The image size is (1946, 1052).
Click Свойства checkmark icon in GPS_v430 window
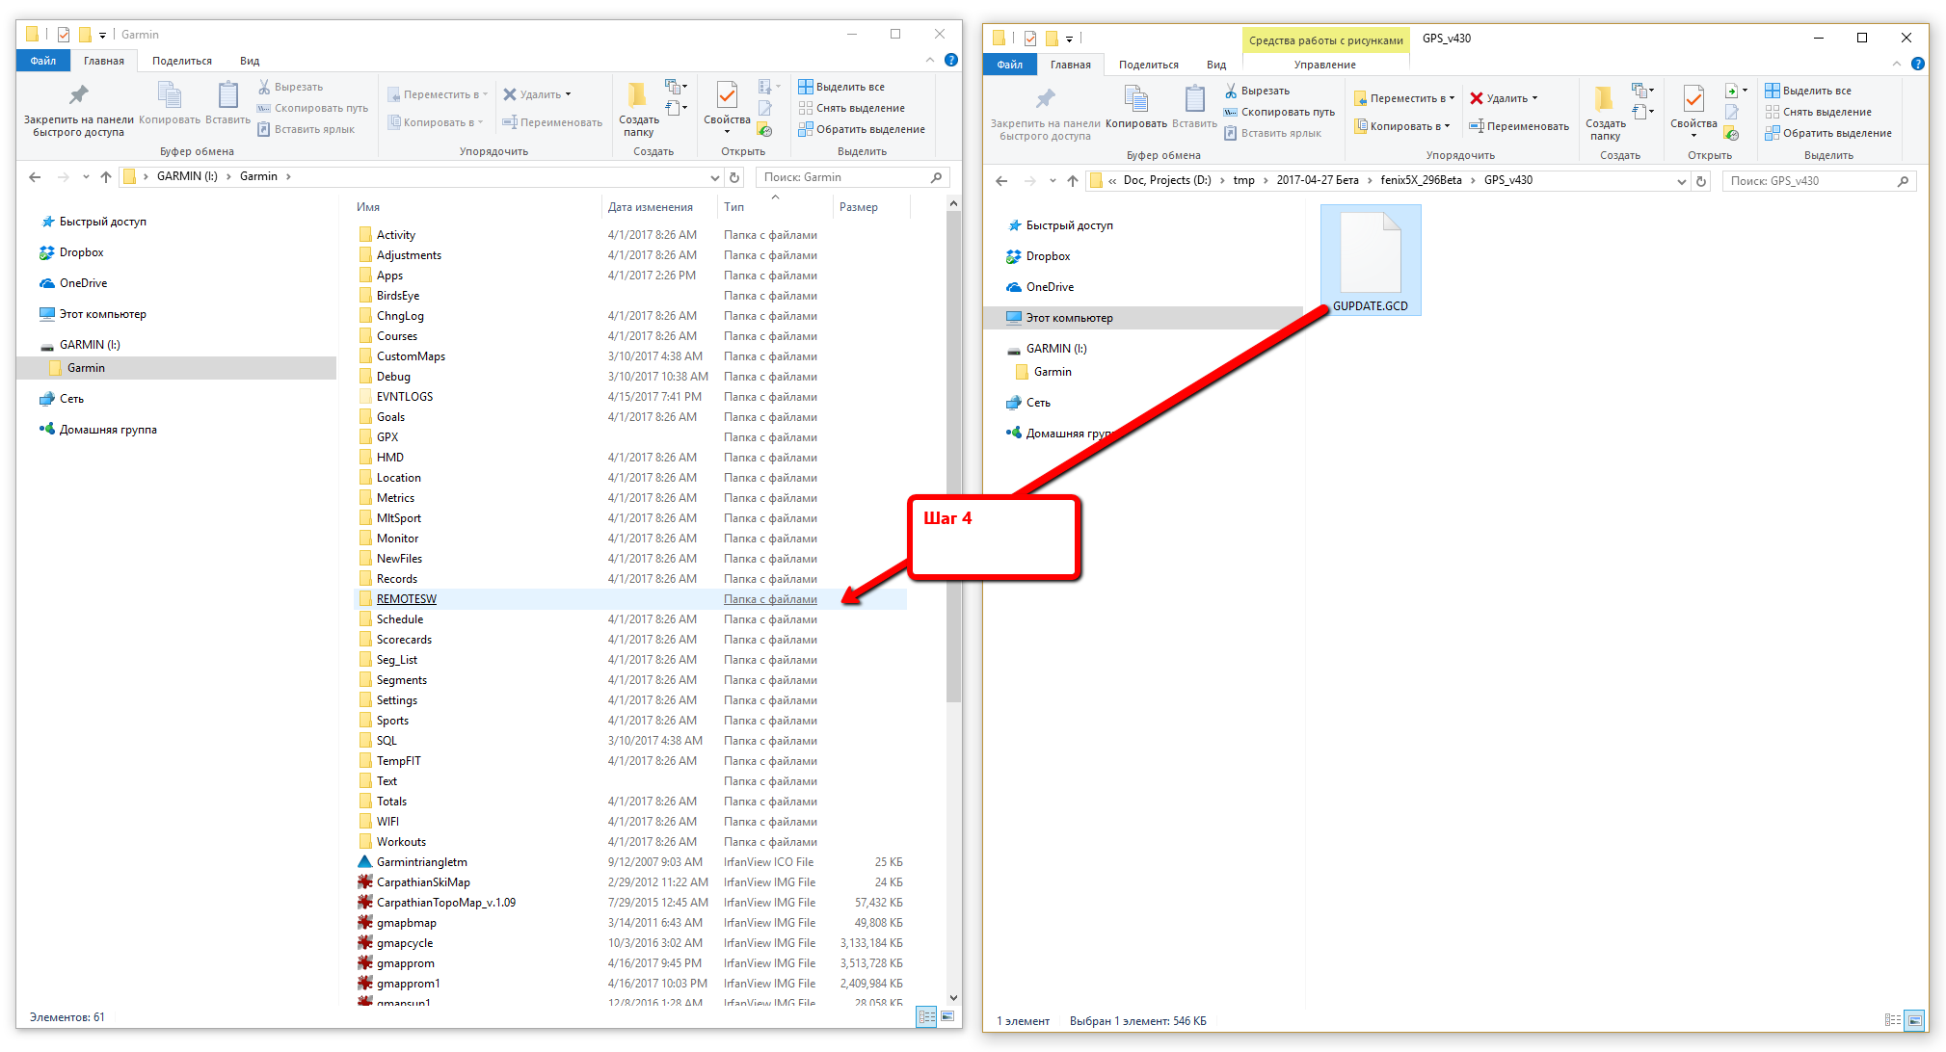[1693, 99]
